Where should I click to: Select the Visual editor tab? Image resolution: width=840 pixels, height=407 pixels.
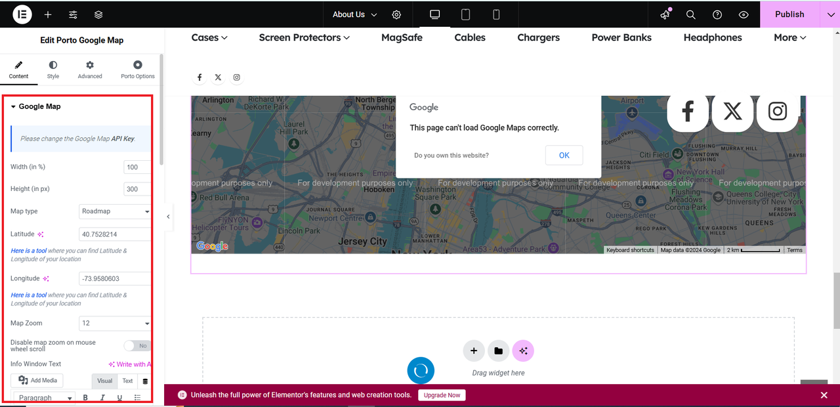tap(105, 381)
